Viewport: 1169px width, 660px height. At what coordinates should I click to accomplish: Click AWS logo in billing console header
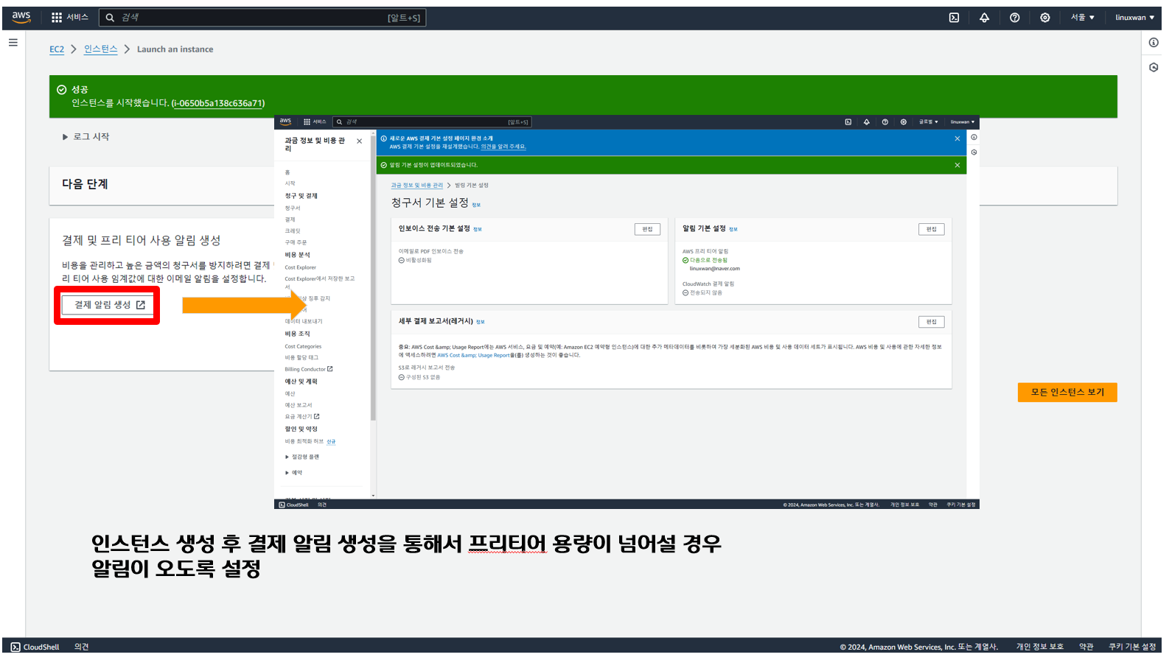point(285,122)
